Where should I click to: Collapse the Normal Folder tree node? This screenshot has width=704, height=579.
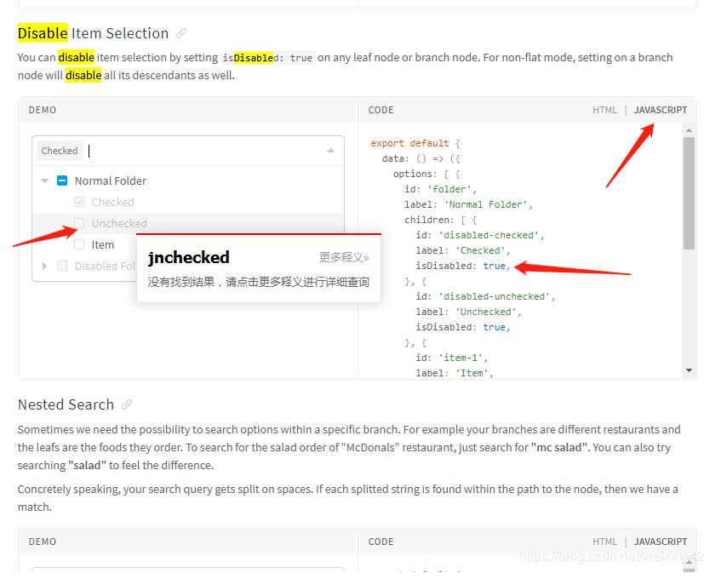coord(43,181)
